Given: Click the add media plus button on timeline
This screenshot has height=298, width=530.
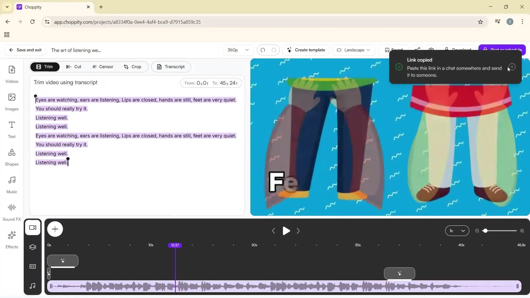Looking at the screenshot, I should tap(55, 229).
